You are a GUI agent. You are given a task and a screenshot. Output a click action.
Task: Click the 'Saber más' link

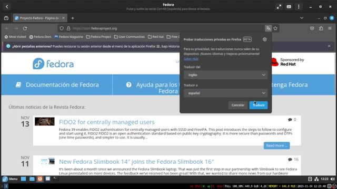point(191,58)
